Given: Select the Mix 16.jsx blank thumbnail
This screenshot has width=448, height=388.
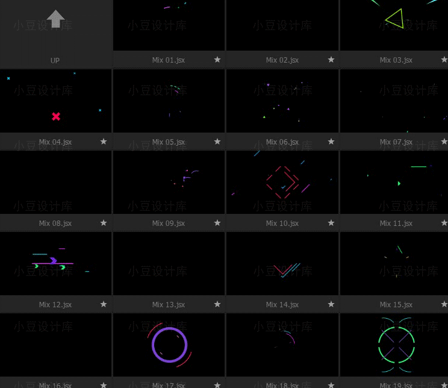Looking at the screenshot, I should pos(56,345).
